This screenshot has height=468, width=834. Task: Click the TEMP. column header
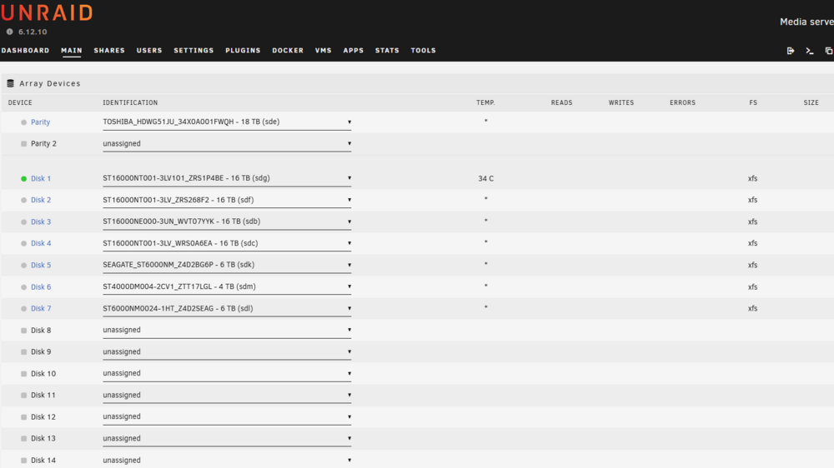[x=485, y=102]
